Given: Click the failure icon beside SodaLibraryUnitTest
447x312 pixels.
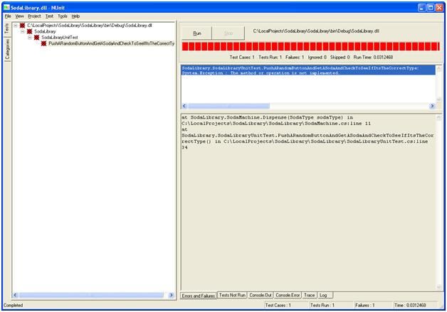Looking at the screenshot, I should pos(36,38).
